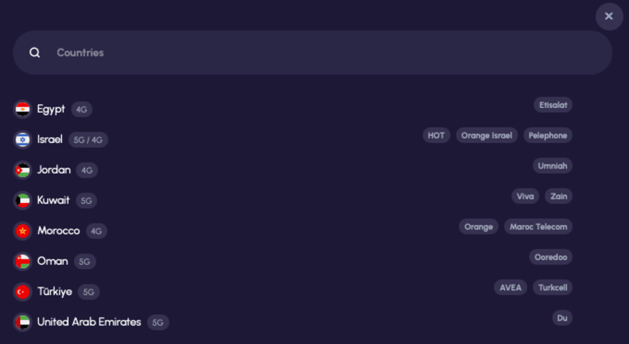This screenshot has width=629, height=344.
Task: Click the Pelephone carrier tag
Action: (548, 136)
